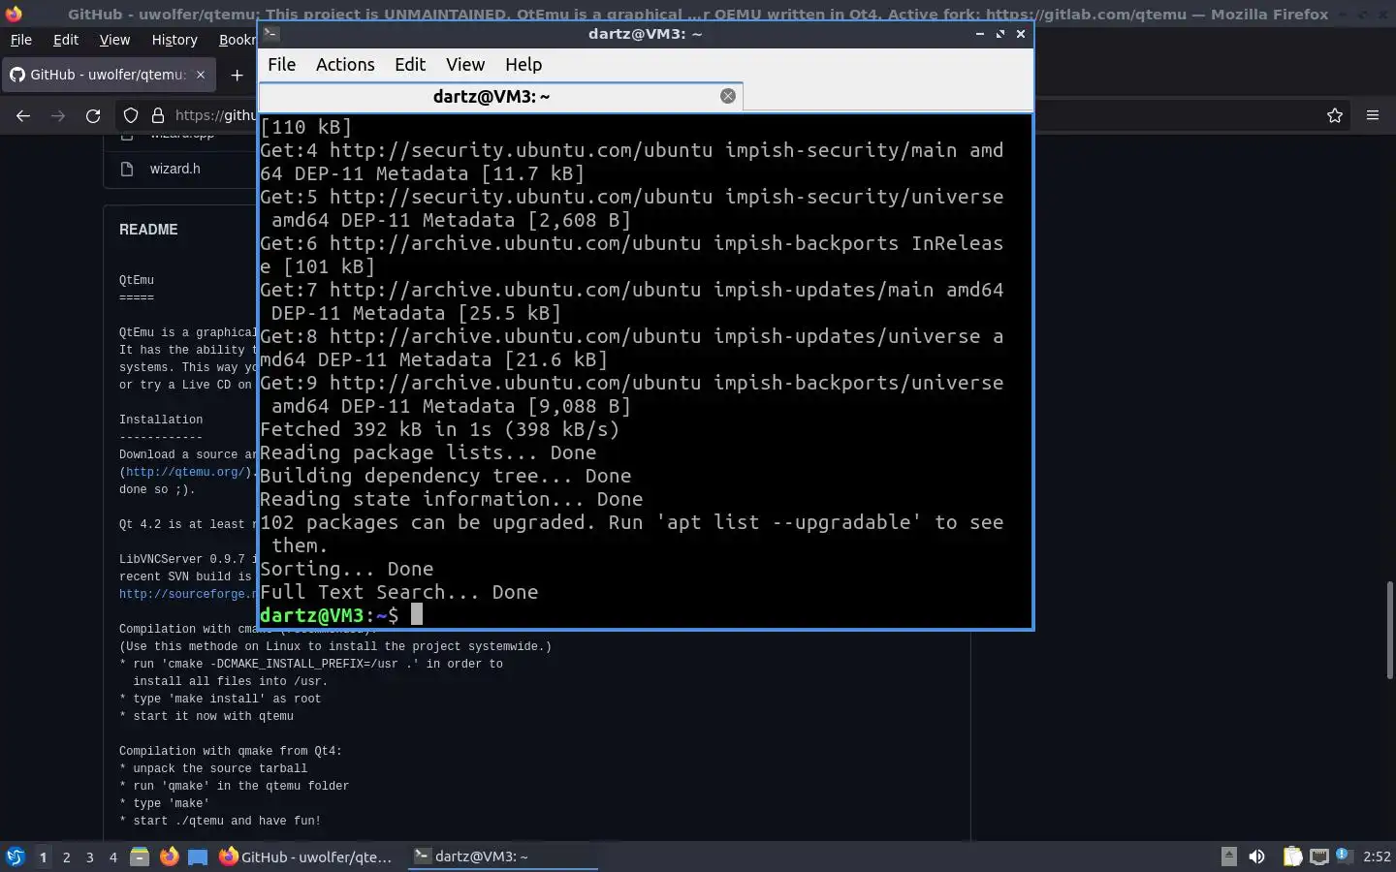Open a new Firefox tab
1396x872 pixels.
(x=237, y=75)
